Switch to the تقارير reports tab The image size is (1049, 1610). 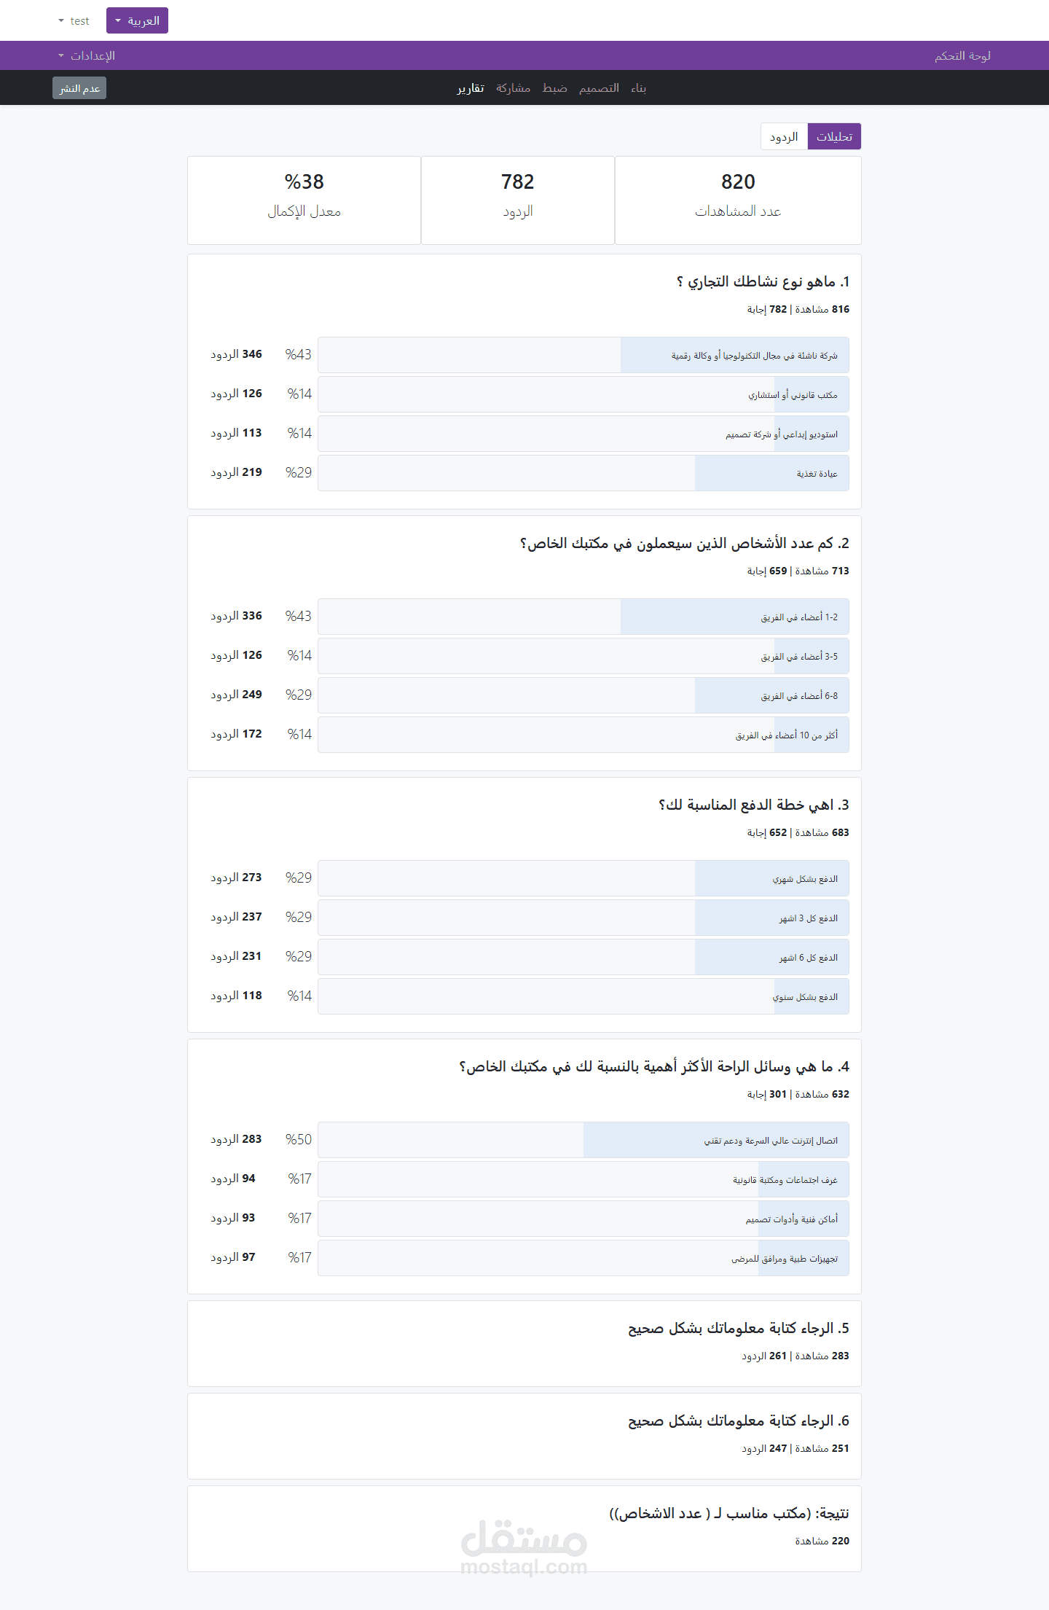(x=471, y=88)
